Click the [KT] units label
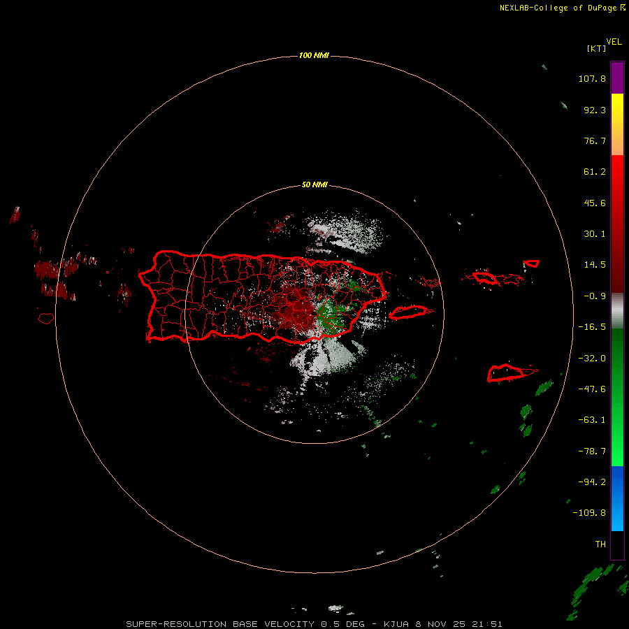 [x=597, y=48]
